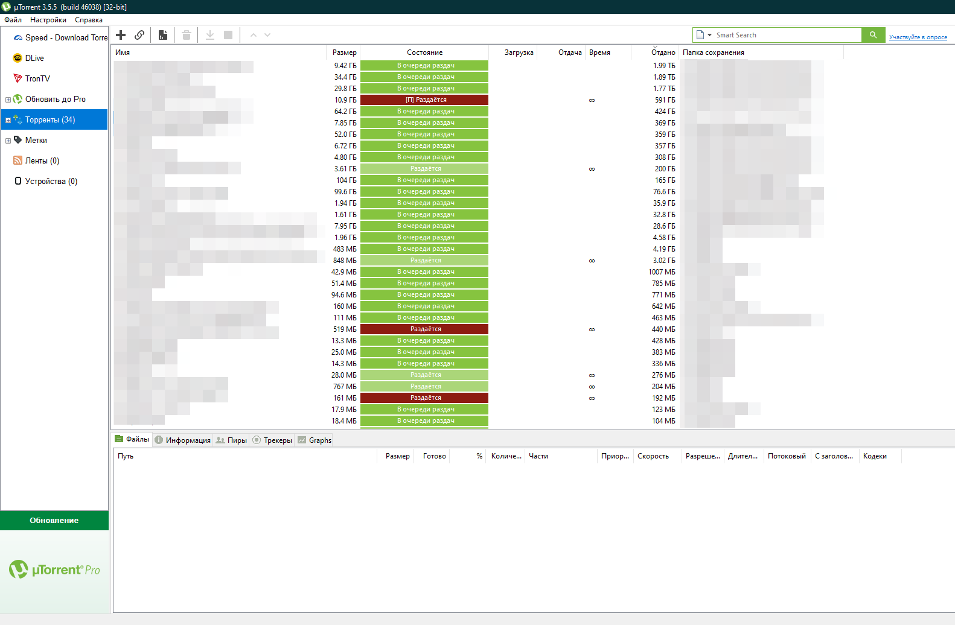Click the TronTV sidebar icon

pyautogui.click(x=18, y=78)
